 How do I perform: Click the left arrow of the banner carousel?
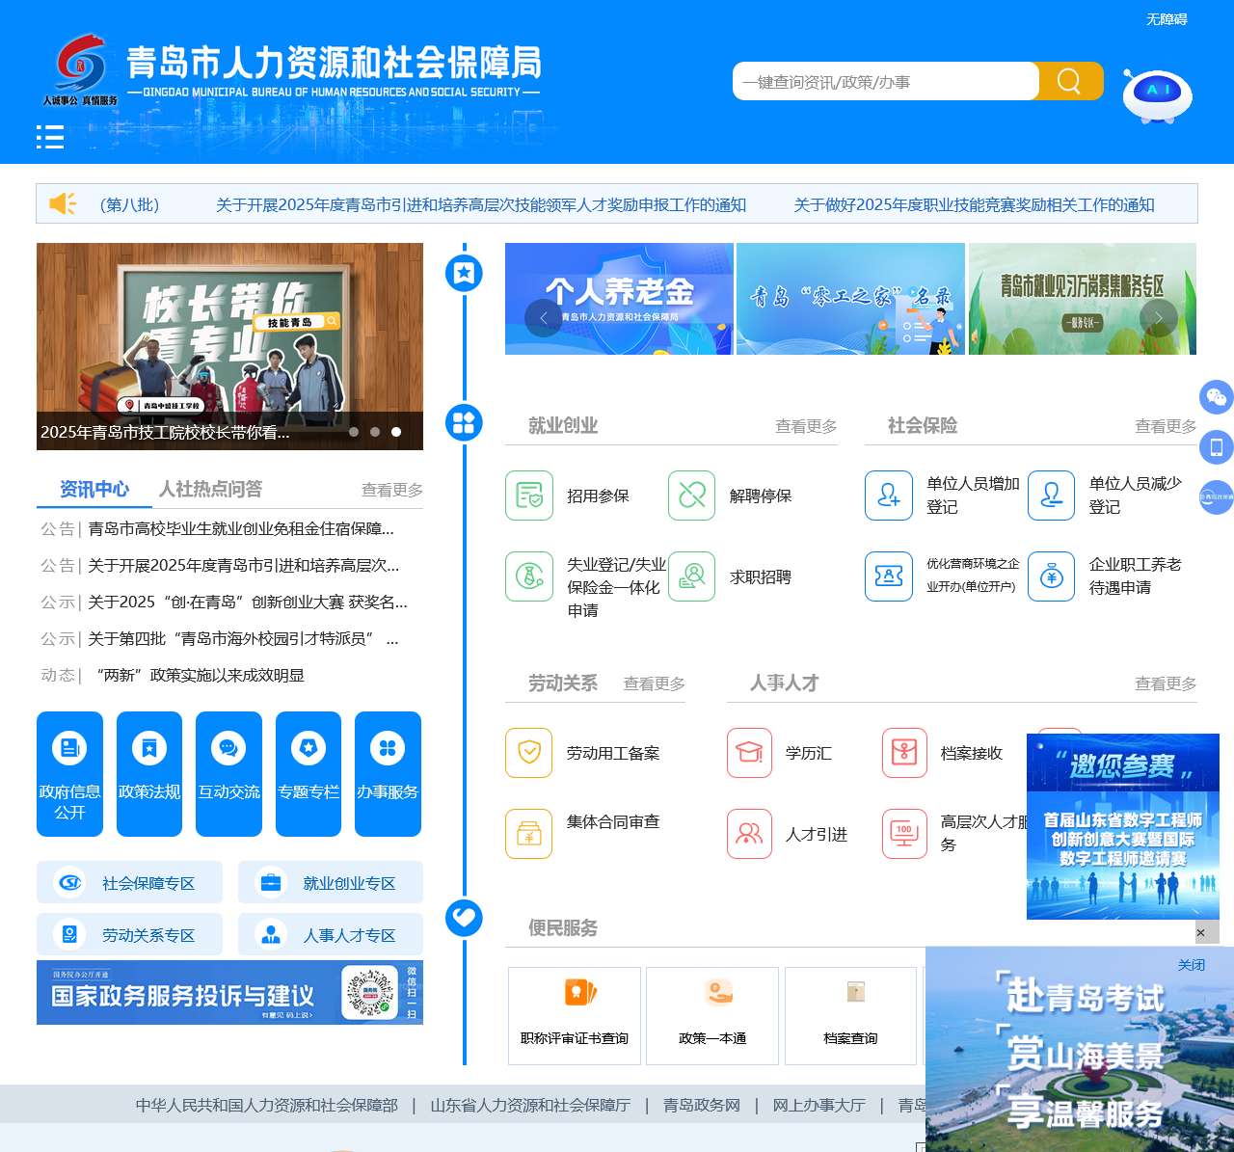542,318
